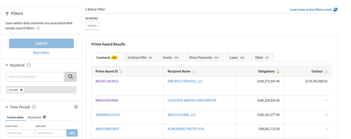Image resolution: width=351 pixels, height=139 pixels.
Task: Click obligations value $180,101,077.90
Action: coord(268,115)
